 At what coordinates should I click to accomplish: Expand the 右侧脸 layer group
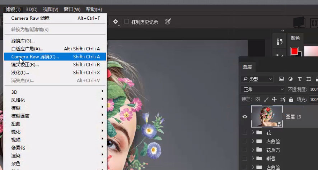click(253, 141)
